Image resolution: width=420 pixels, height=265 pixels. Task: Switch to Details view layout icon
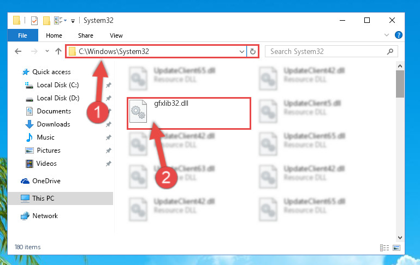coord(384,248)
